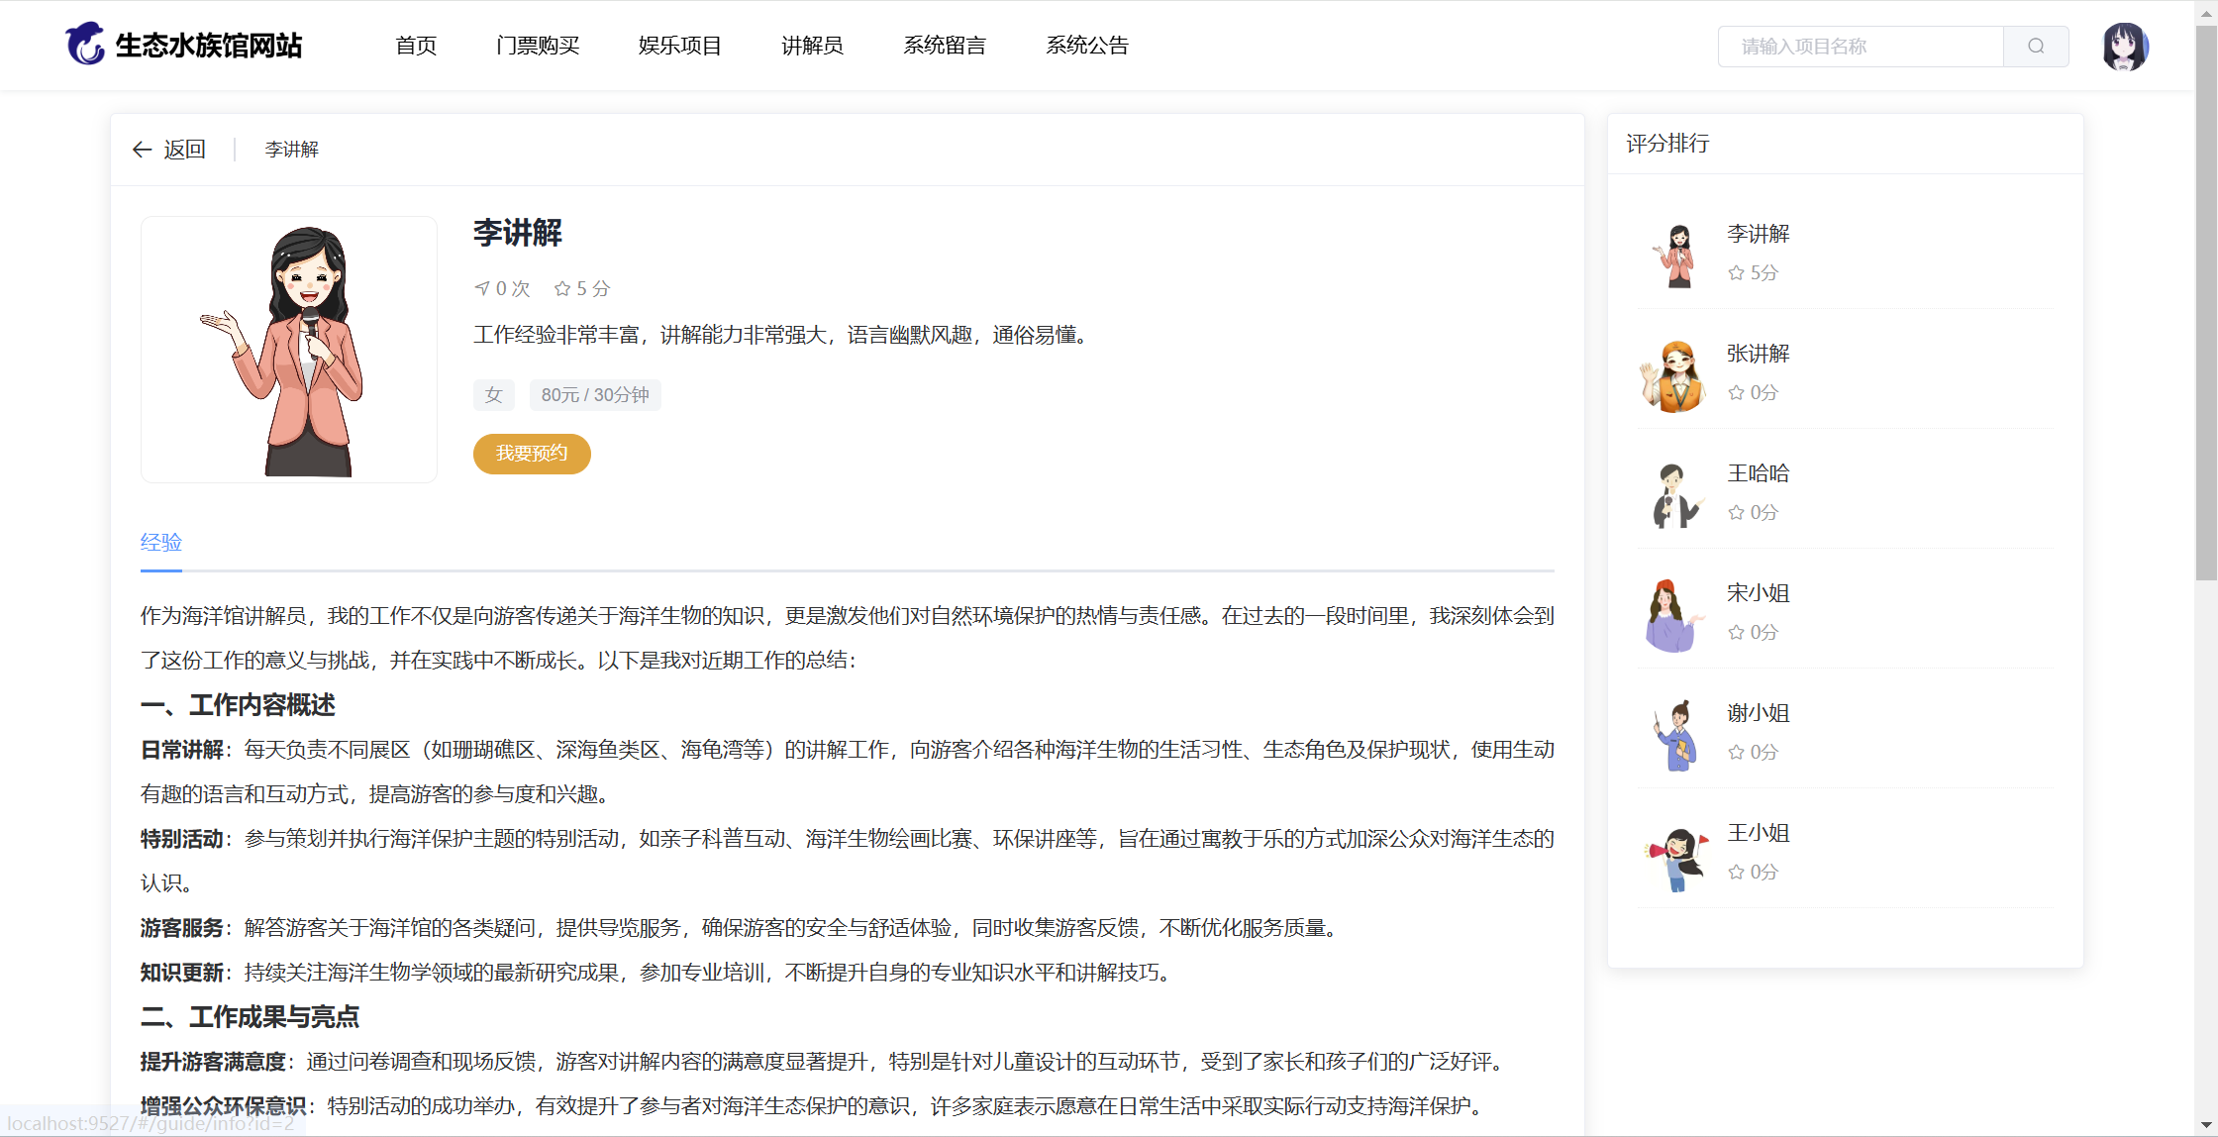The image size is (2218, 1137).
Task: Click 张讲解's avatar in the ranking list
Action: click(1675, 375)
